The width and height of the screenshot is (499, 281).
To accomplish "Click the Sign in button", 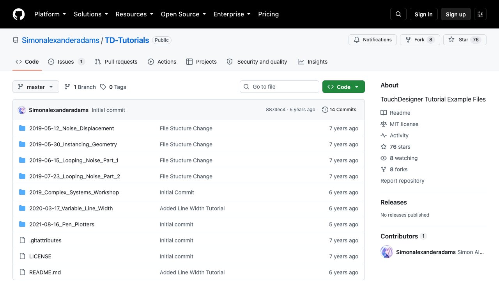I will coord(424,14).
